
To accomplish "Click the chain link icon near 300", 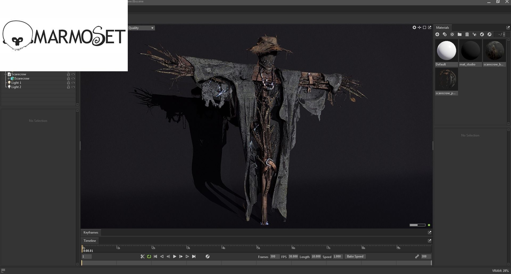I will point(417,256).
